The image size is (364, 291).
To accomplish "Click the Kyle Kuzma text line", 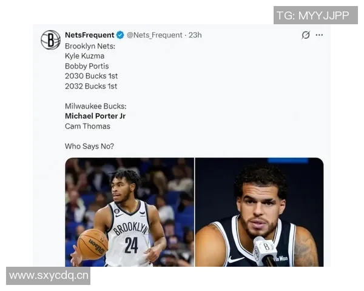I will tap(84, 56).
